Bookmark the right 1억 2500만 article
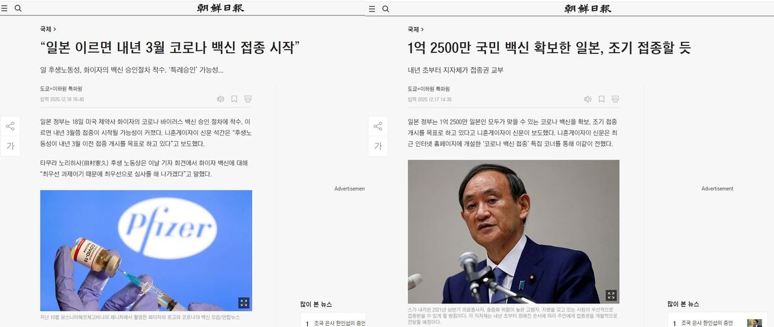Image resolution: width=774 pixels, height=327 pixels. point(602,99)
